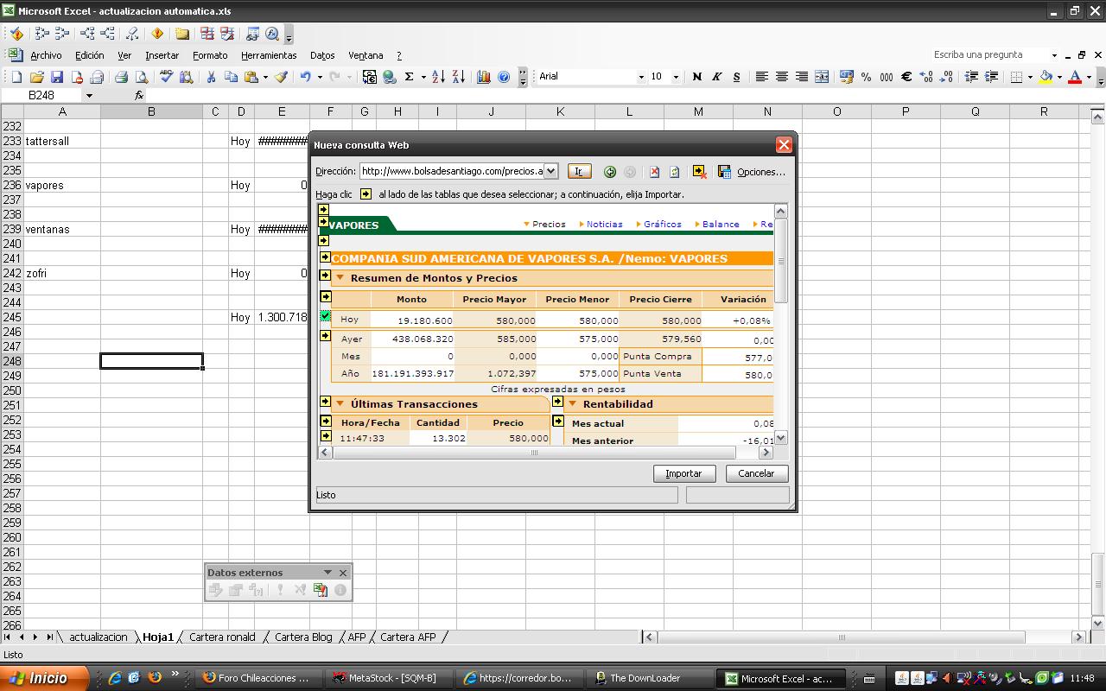Image resolution: width=1106 pixels, height=691 pixels.
Task: Copy the selection from the standard toolbar
Action: [x=231, y=77]
